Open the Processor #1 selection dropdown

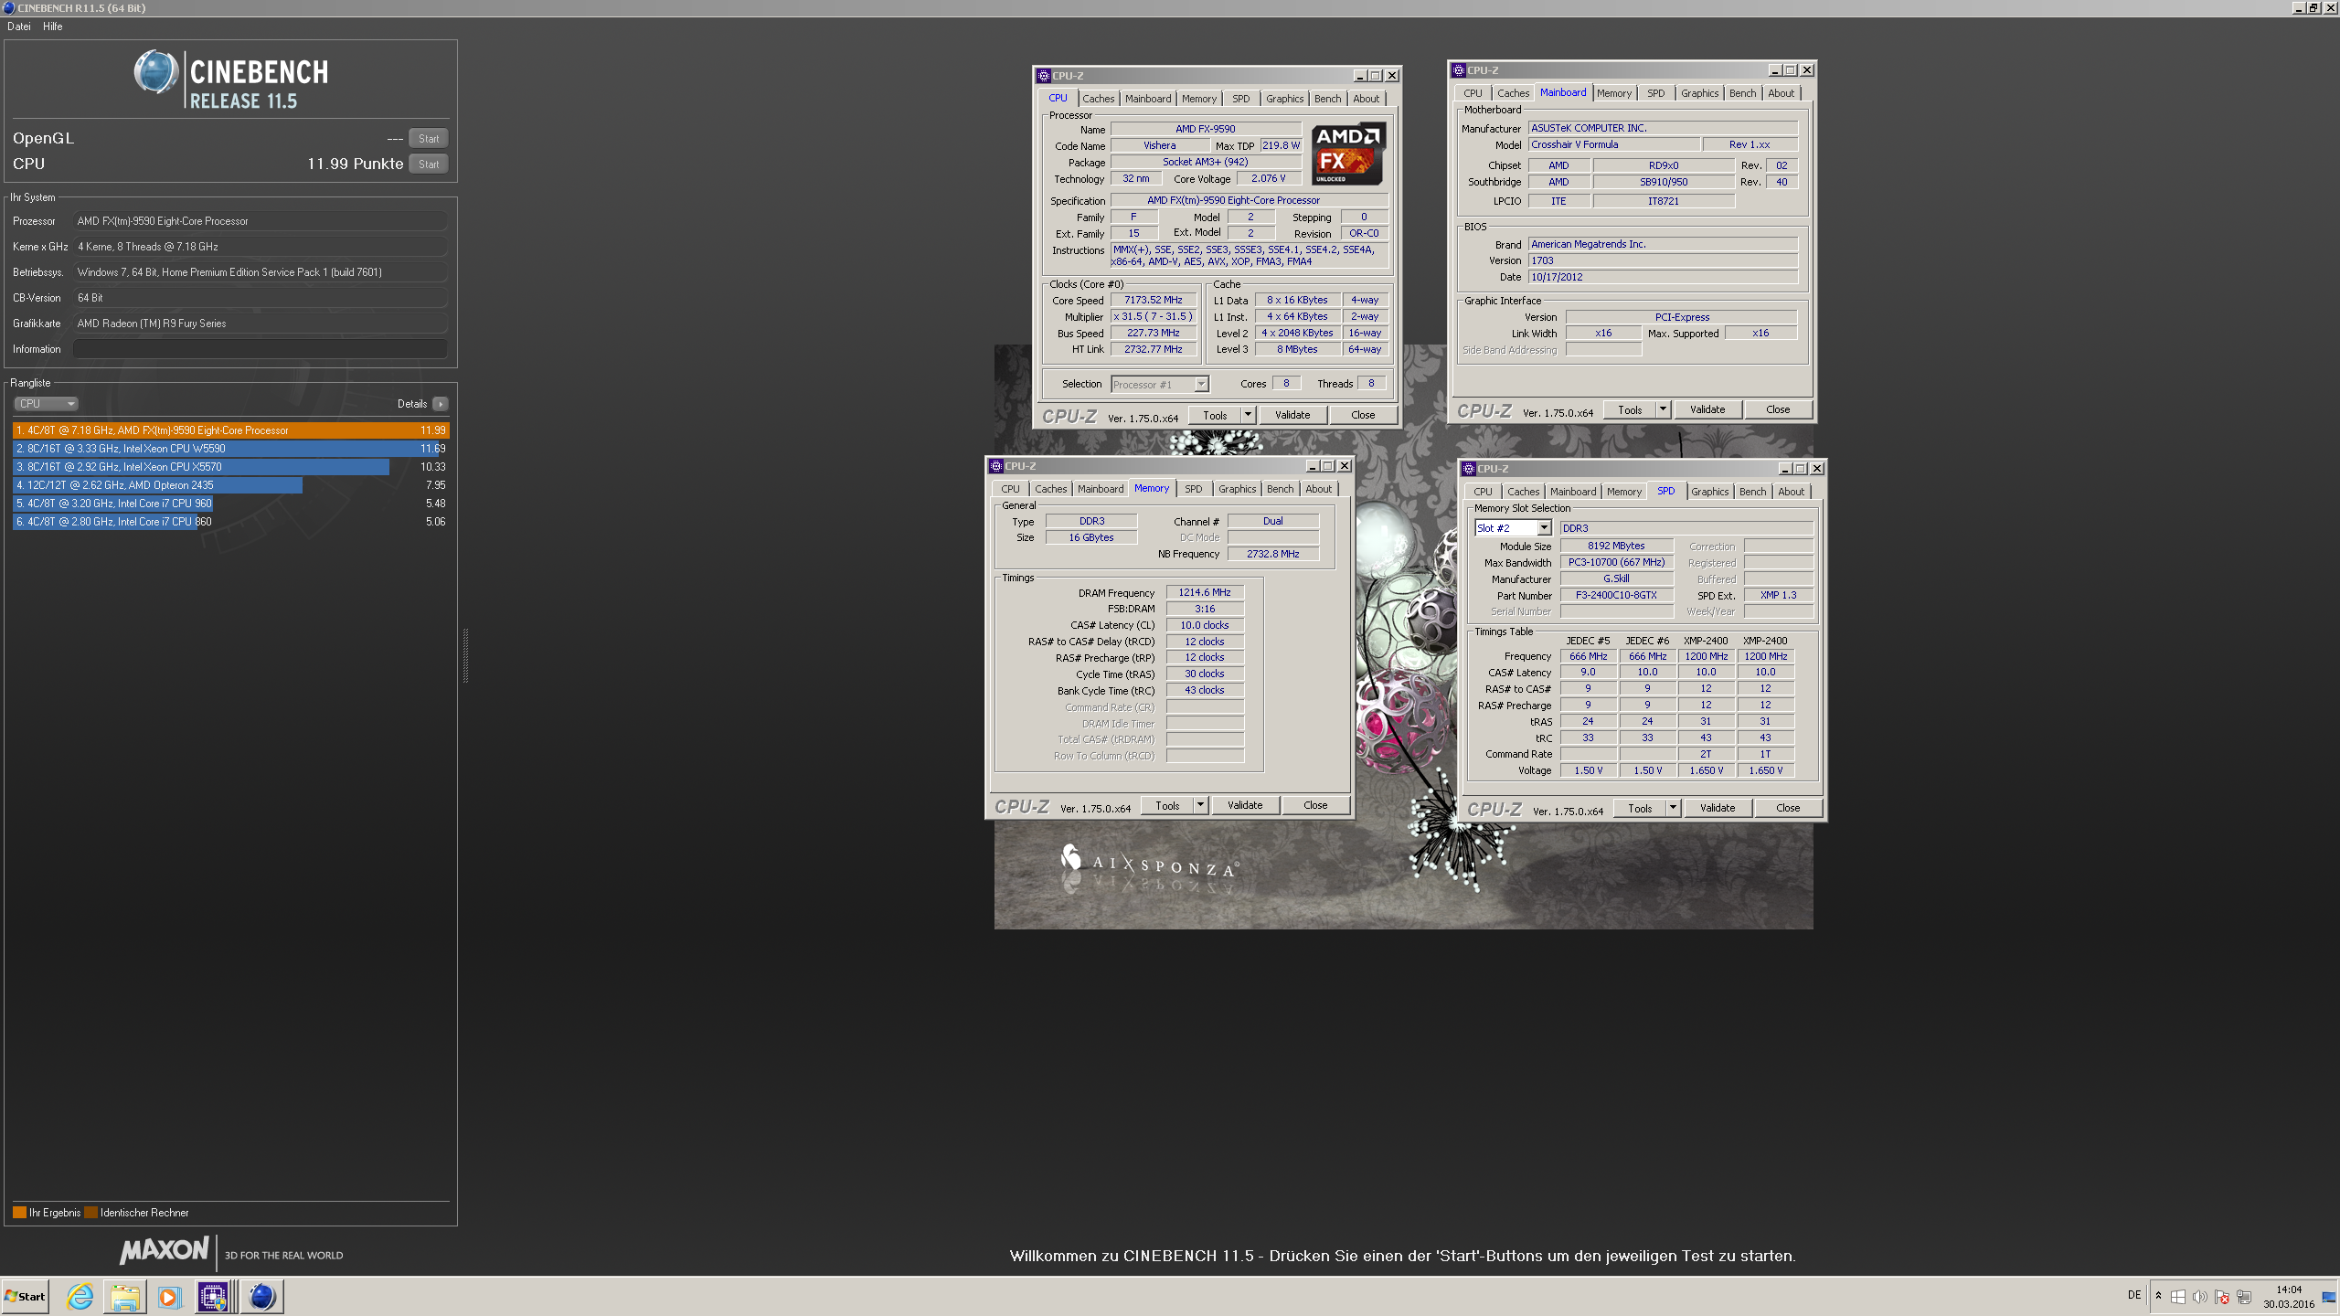pyautogui.click(x=1160, y=385)
